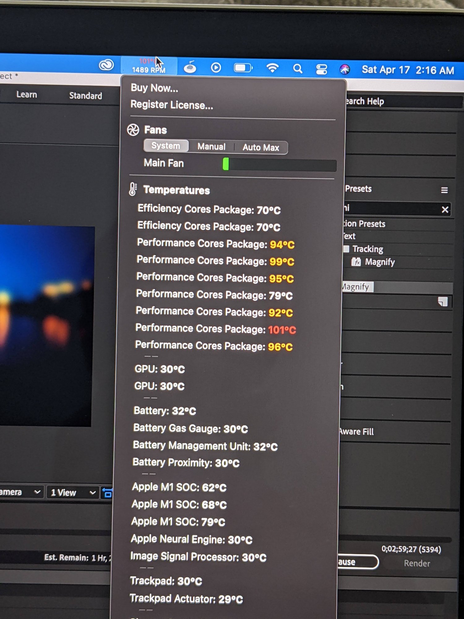
Task: Click the icon right of 1 View dropdown
Action: coord(107,493)
